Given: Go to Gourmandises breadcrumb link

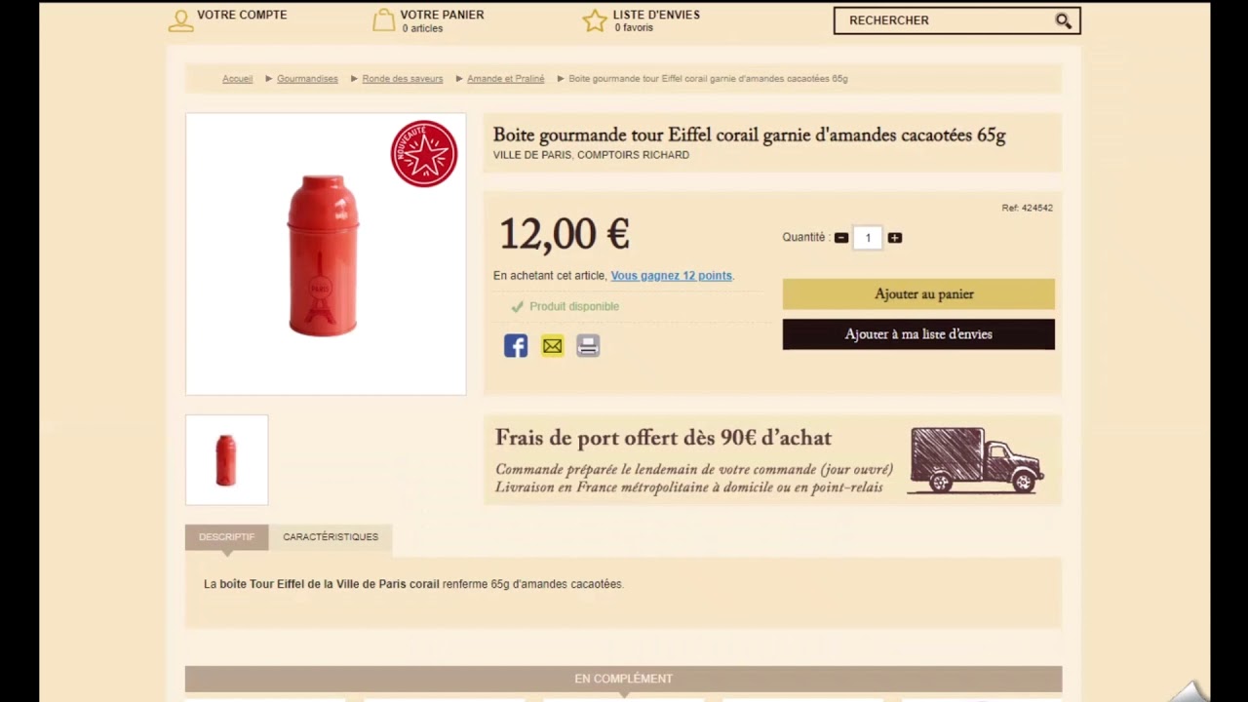Looking at the screenshot, I should point(307,79).
